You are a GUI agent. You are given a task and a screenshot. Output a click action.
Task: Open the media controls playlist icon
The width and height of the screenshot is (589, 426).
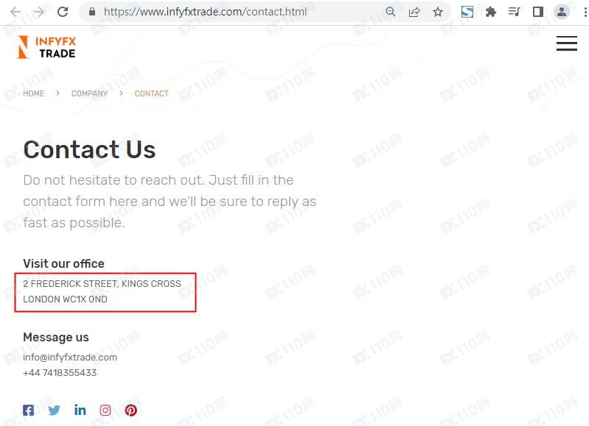point(514,12)
